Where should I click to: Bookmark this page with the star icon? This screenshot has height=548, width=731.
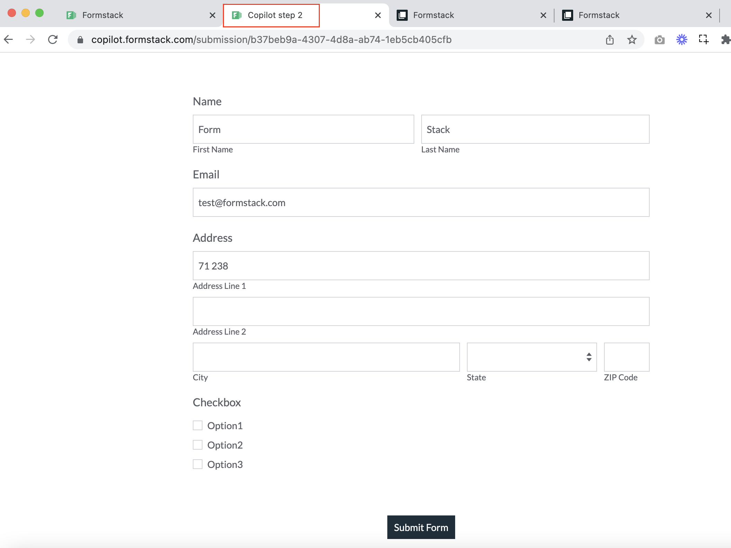click(x=632, y=40)
